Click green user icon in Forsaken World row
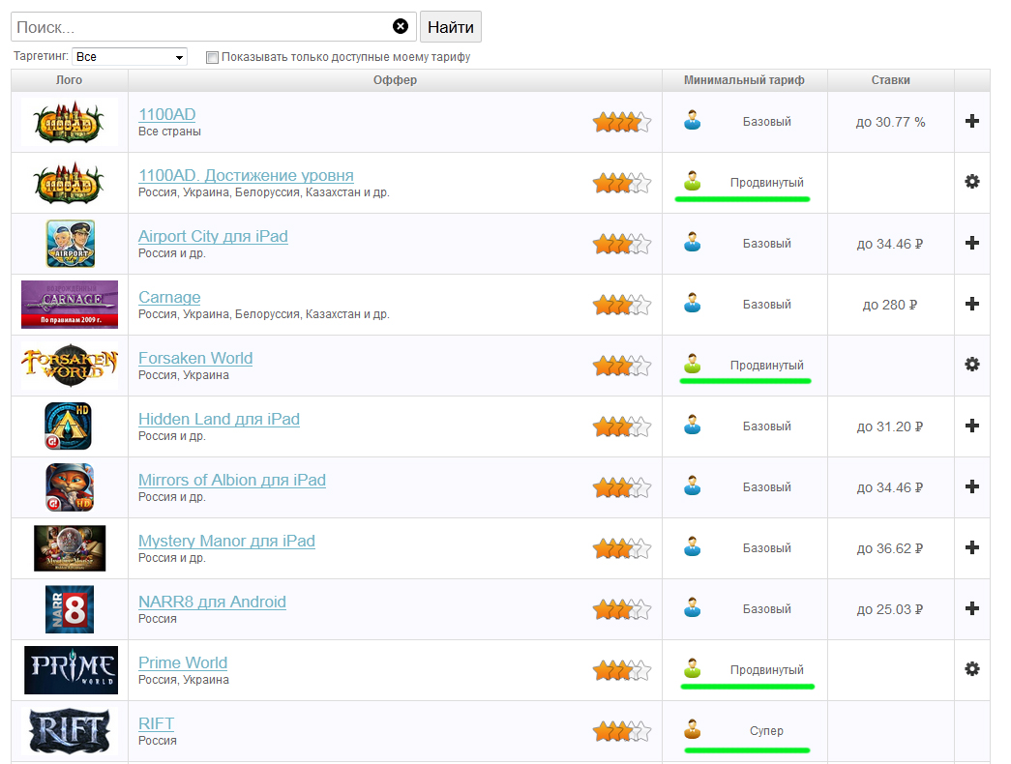The width and height of the screenshot is (1011, 764). coord(693,364)
